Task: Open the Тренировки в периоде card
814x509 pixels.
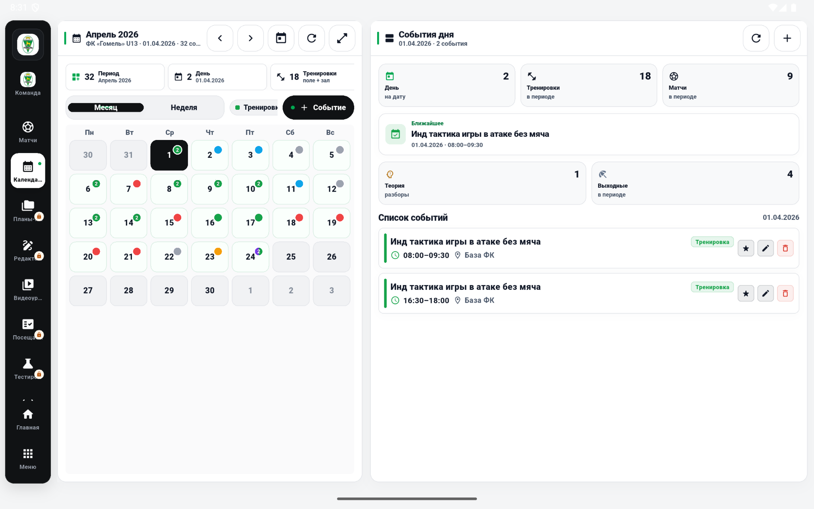Action: click(589, 85)
